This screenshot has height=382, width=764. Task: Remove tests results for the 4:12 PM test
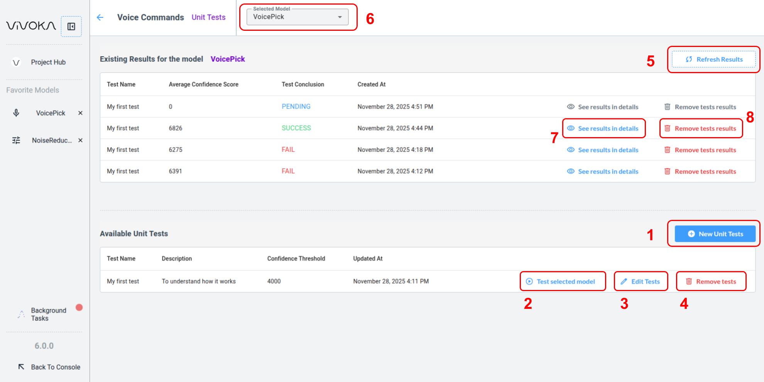tap(700, 172)
